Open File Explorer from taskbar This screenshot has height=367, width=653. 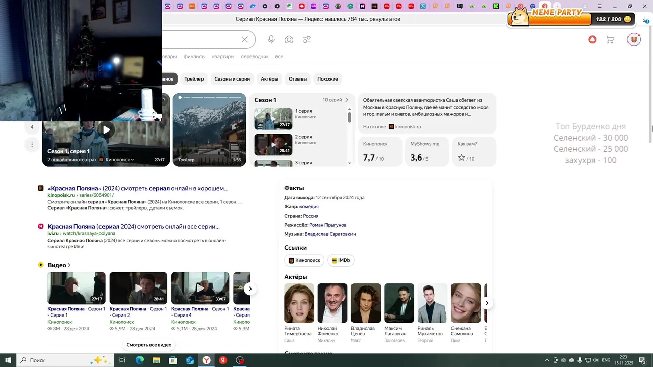[x=156, y=360]
